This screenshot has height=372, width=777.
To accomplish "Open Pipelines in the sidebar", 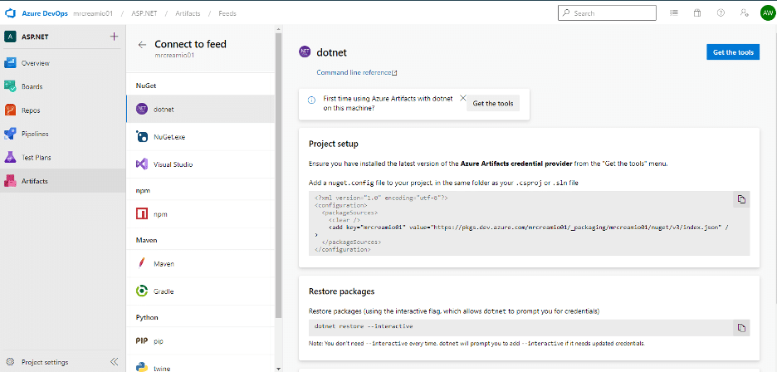I will pos(63,134).
